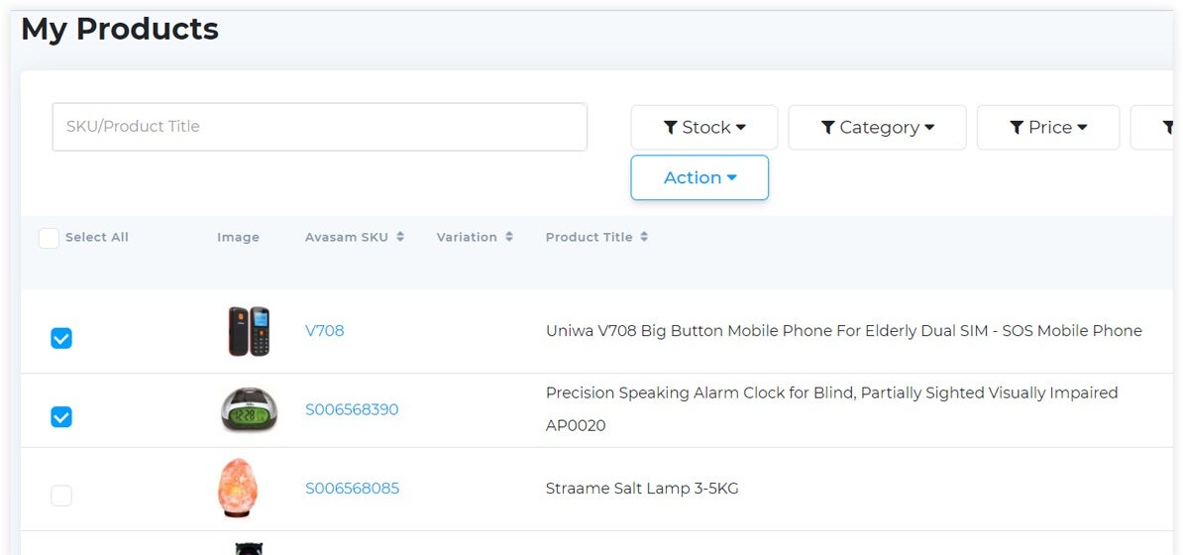Click the funnel icon on Price filter
Image resolution: width=1183 pixels, height=555 pixels.
pos(1017,128)
